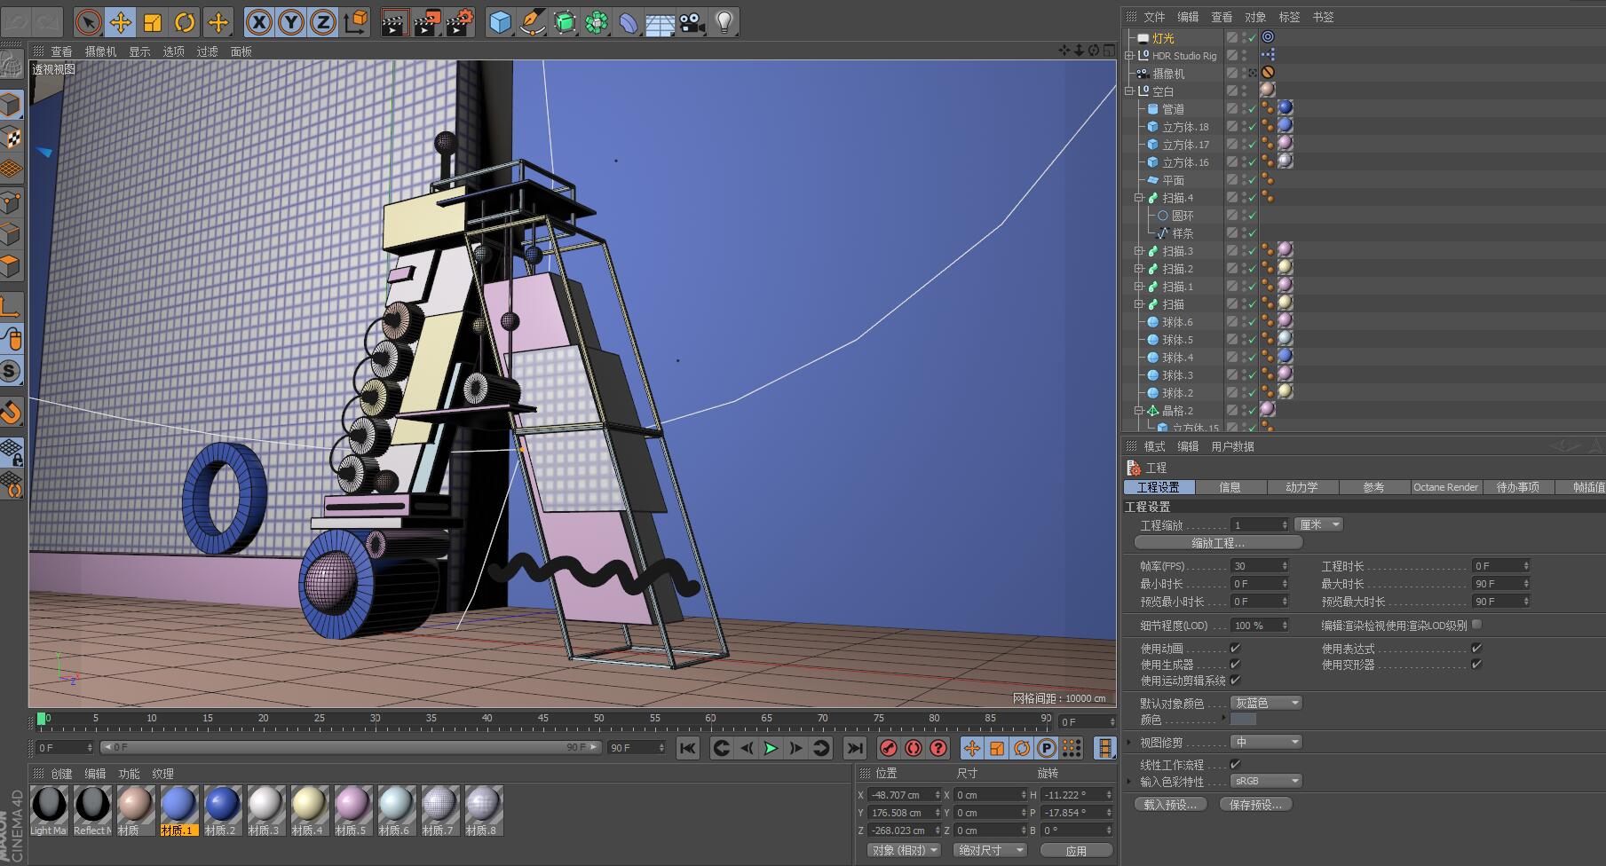
Task: Open the 对象 menu in object manager
Action: click(1255, 17)
